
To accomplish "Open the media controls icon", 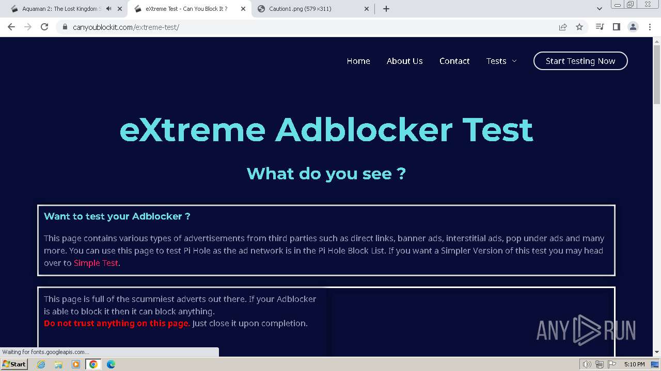I will tap(600, 27).
